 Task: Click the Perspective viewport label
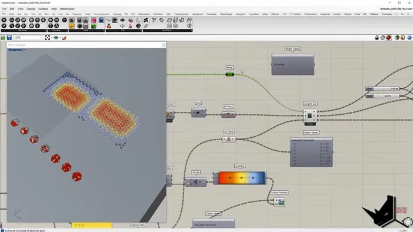click(15, 50)
